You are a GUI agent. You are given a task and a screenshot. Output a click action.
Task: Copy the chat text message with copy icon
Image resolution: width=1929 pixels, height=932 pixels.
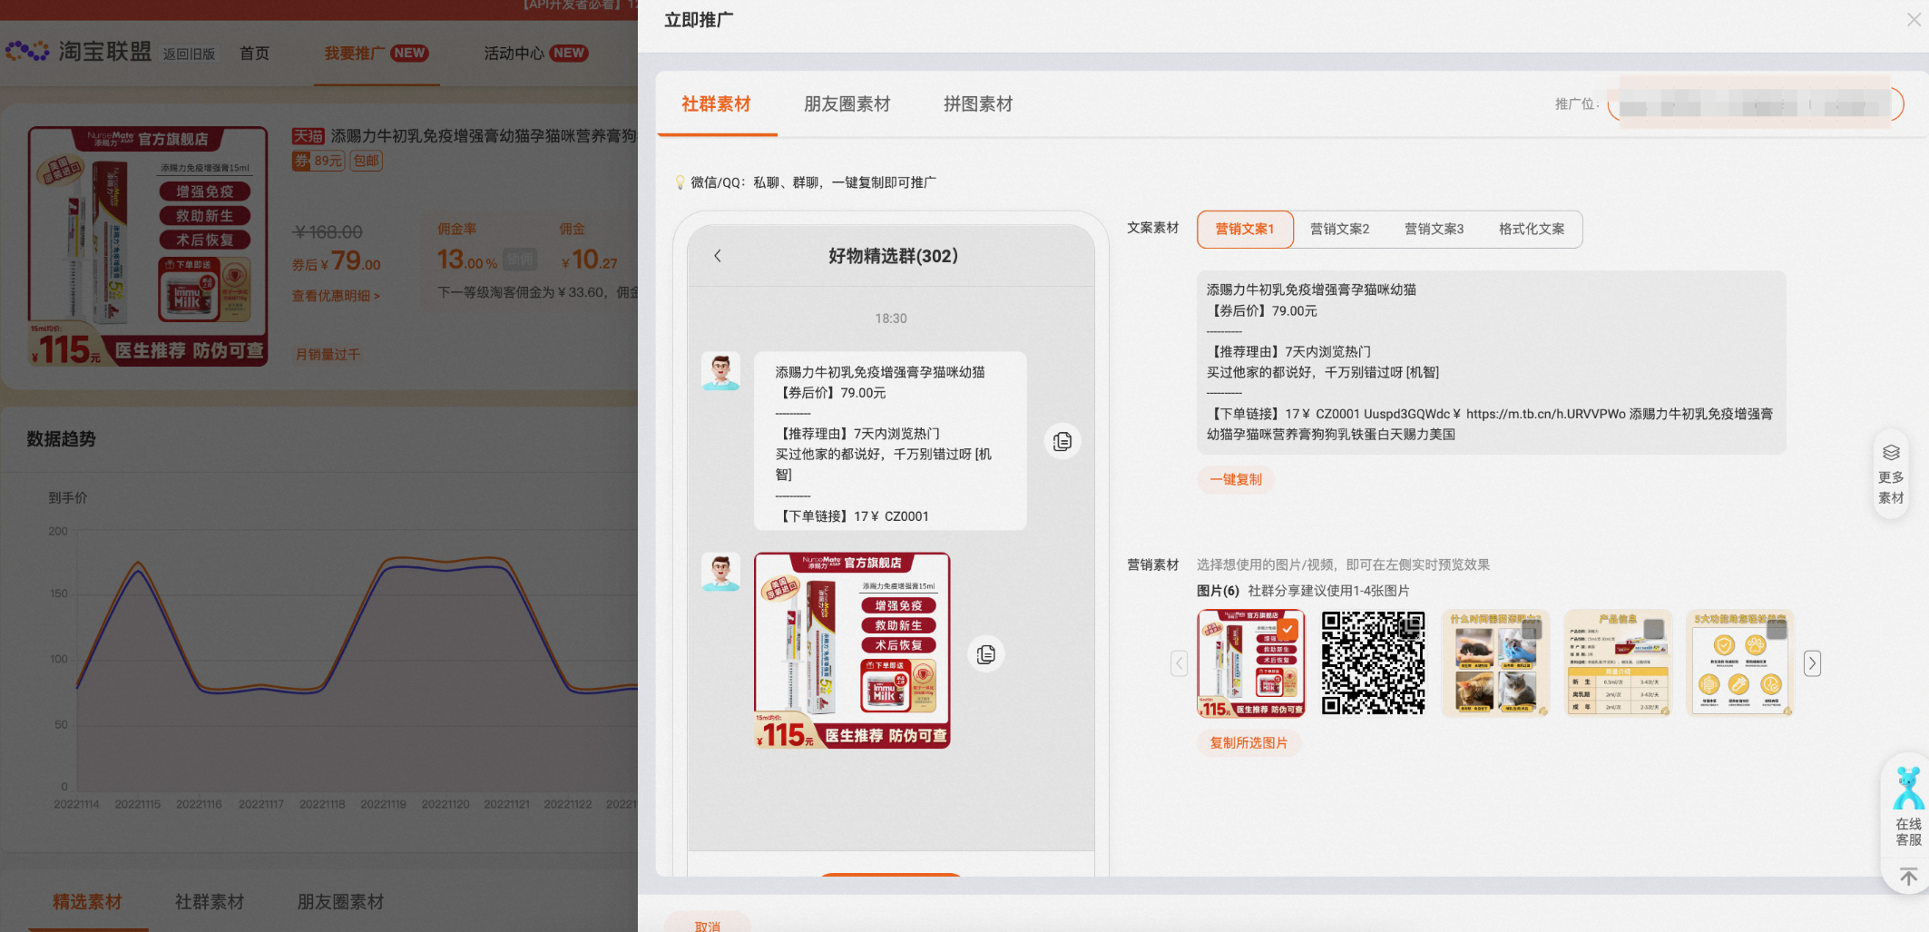(x=1062, y=441)
